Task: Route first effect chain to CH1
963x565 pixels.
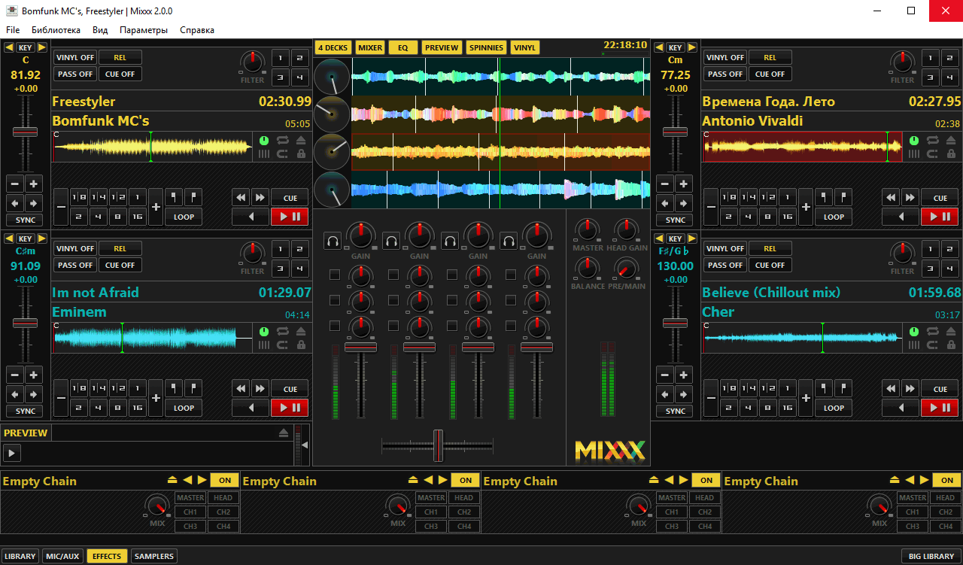Action: coord(190,512)
